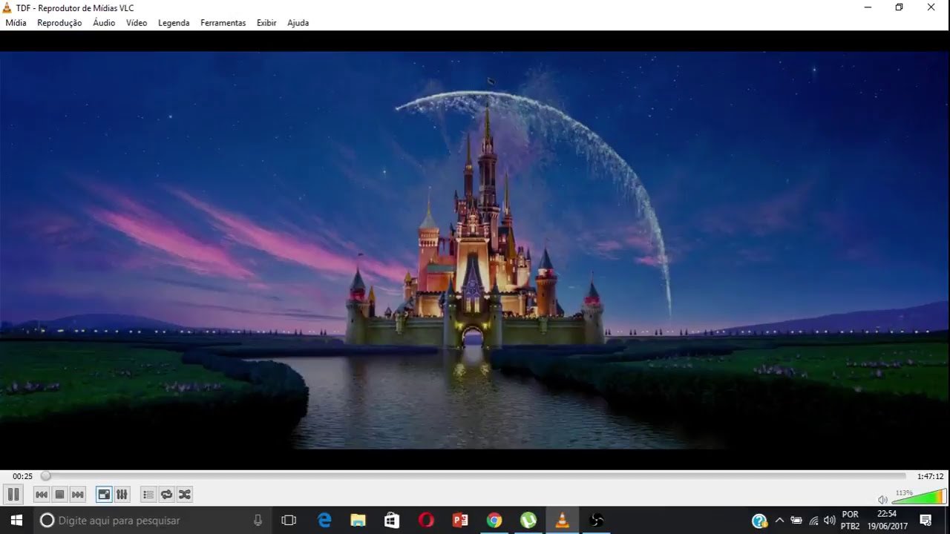Show the playlist icon
The height and width of the screenshot is (534, 950).
coord(148,495)
